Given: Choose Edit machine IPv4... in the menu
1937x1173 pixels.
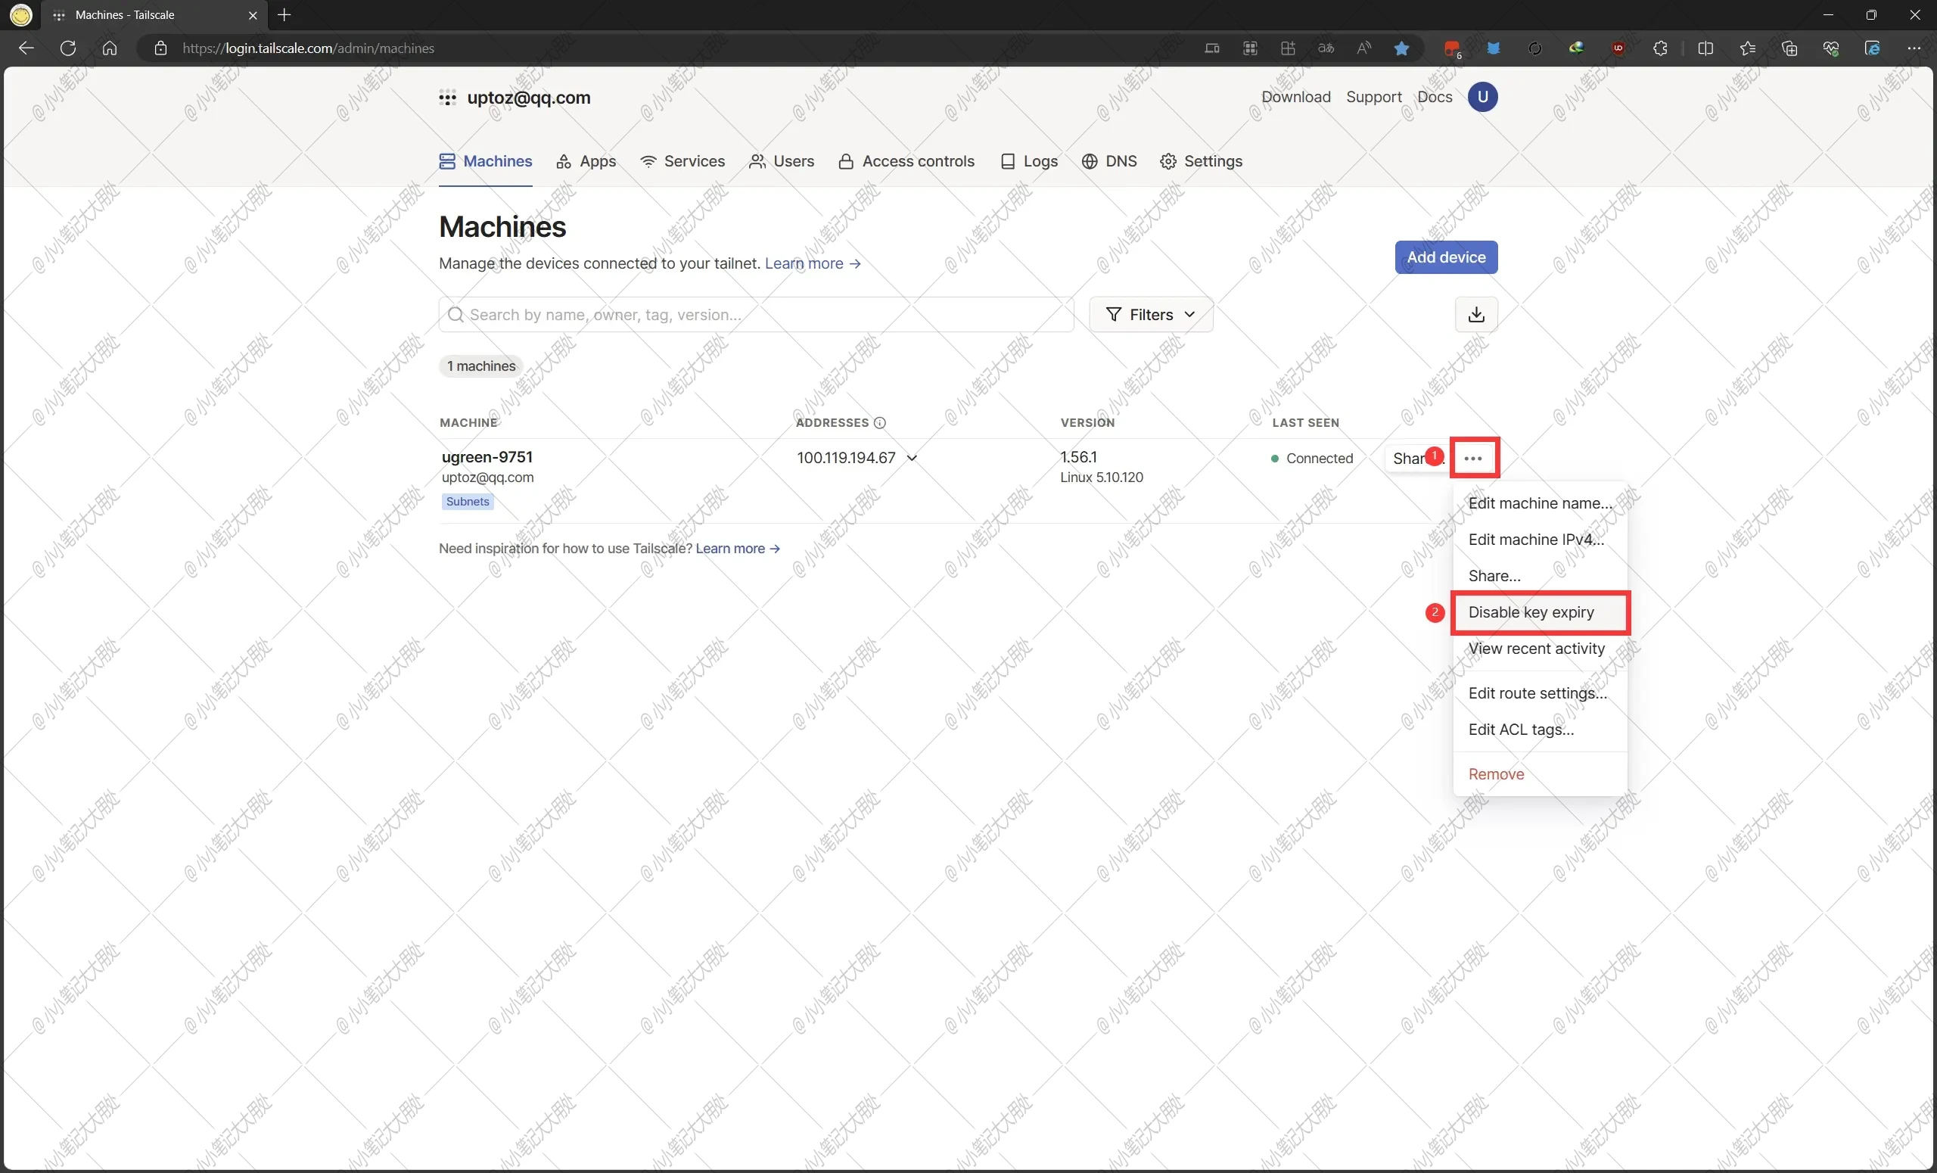Looking at the screenshot, I should [x=1540, y=540].
